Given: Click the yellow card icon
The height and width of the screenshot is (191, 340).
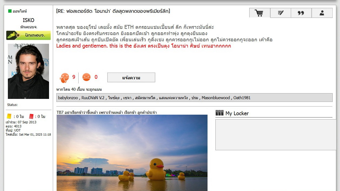Looking at the screenshot, I should (9, 116).
